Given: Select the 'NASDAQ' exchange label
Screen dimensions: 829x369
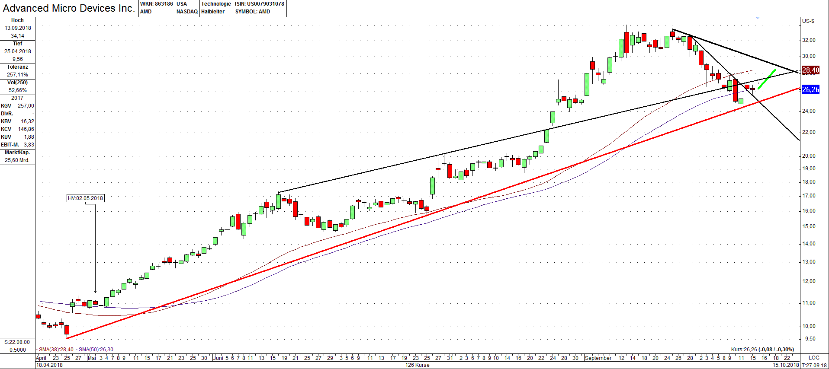Looking at the screenshot, I should (x=187, y=12).
